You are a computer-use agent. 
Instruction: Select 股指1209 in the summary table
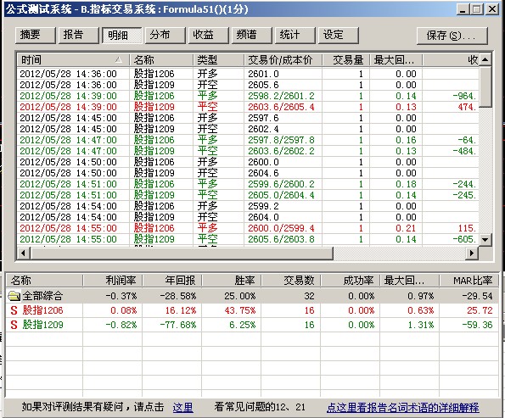252,325
